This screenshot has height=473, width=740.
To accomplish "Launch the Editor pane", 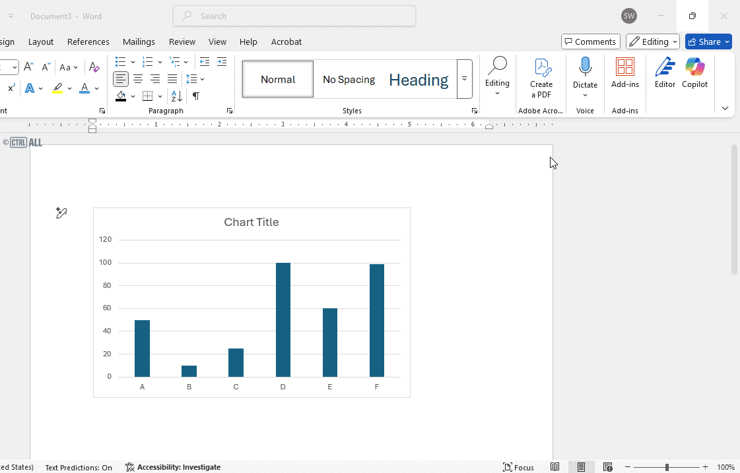I will point(665,72).
